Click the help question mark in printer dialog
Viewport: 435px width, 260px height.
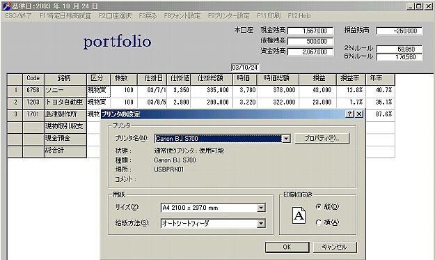350,114
